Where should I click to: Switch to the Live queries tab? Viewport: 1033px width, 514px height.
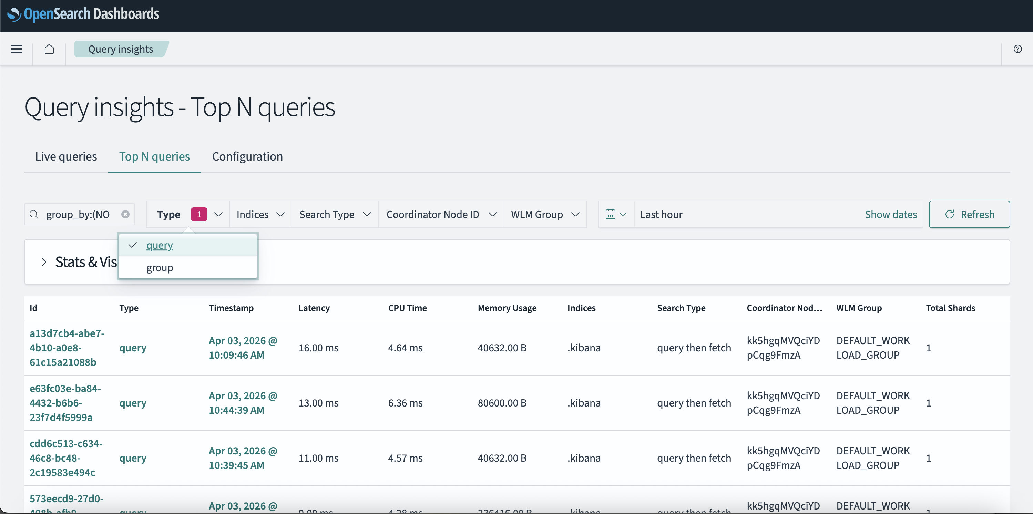pyautogui.click(x=66, y=156)
